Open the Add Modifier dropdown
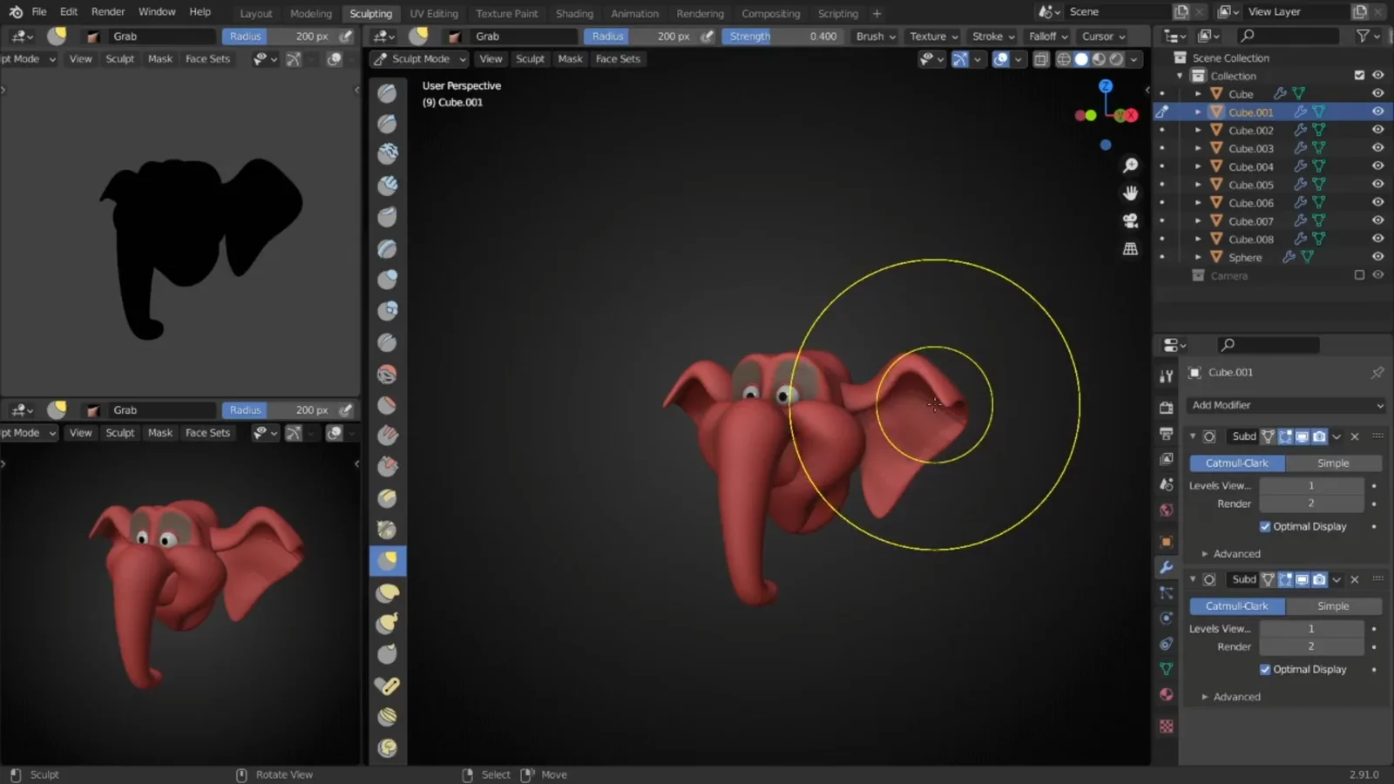The image size is (1394, 784). point(1285,405)
